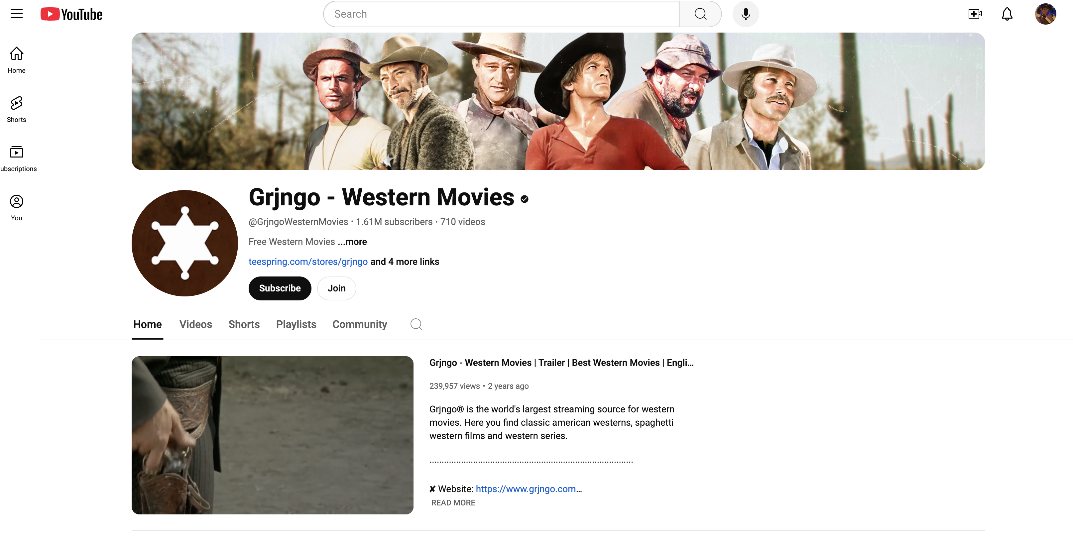
Task: Open the Grjngo trailer video title
Action: coord(561,363)
